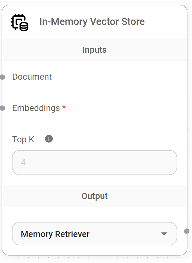Click the Document input connection dot
This screenshot has width=192, height=263.
click(x=3, y=77)
